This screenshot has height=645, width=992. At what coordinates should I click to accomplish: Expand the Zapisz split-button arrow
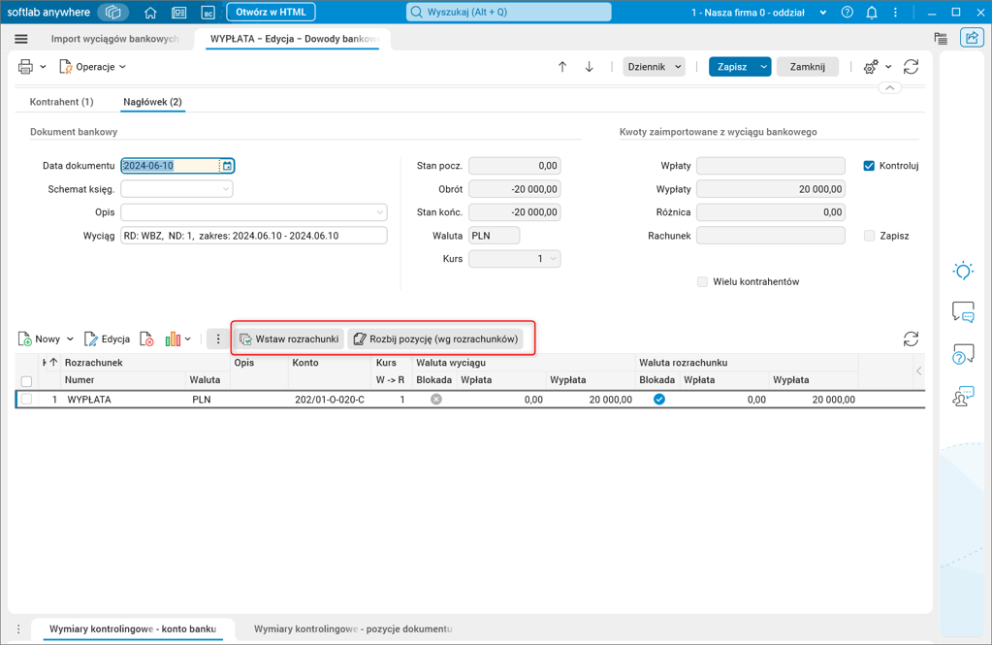pos(763,67)
